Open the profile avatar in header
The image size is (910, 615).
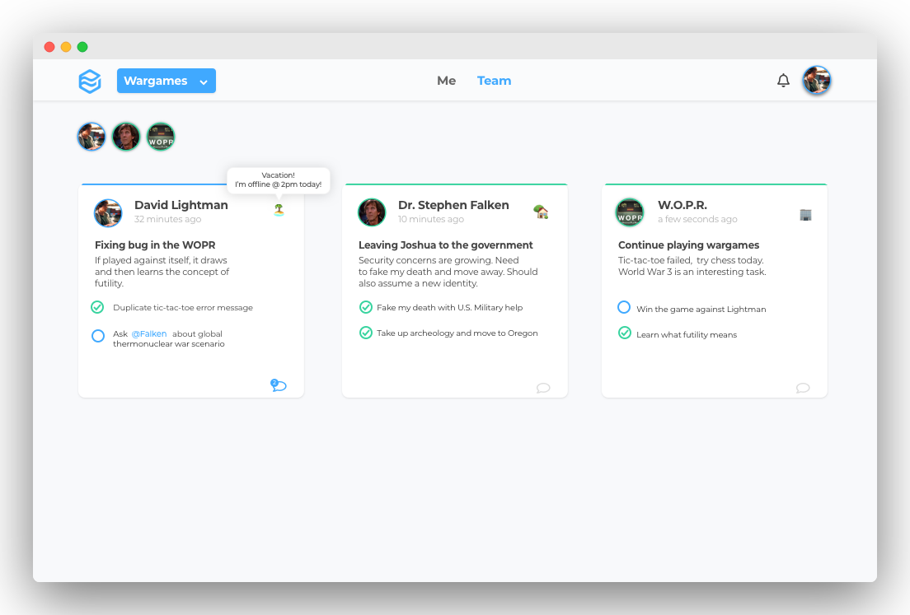pyautogui.click(x=817, y=81)
